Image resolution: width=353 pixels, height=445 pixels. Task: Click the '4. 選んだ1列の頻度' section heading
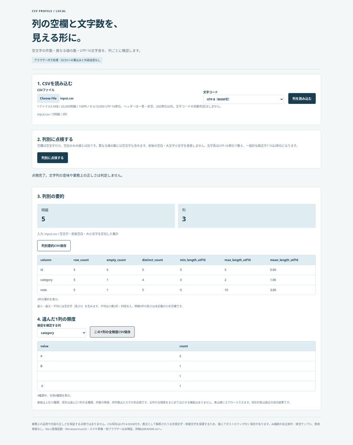(x=56, y=319)
